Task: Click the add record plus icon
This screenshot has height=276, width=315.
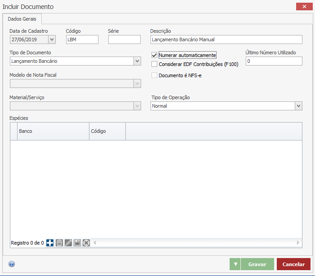Action: coord(50,243)
